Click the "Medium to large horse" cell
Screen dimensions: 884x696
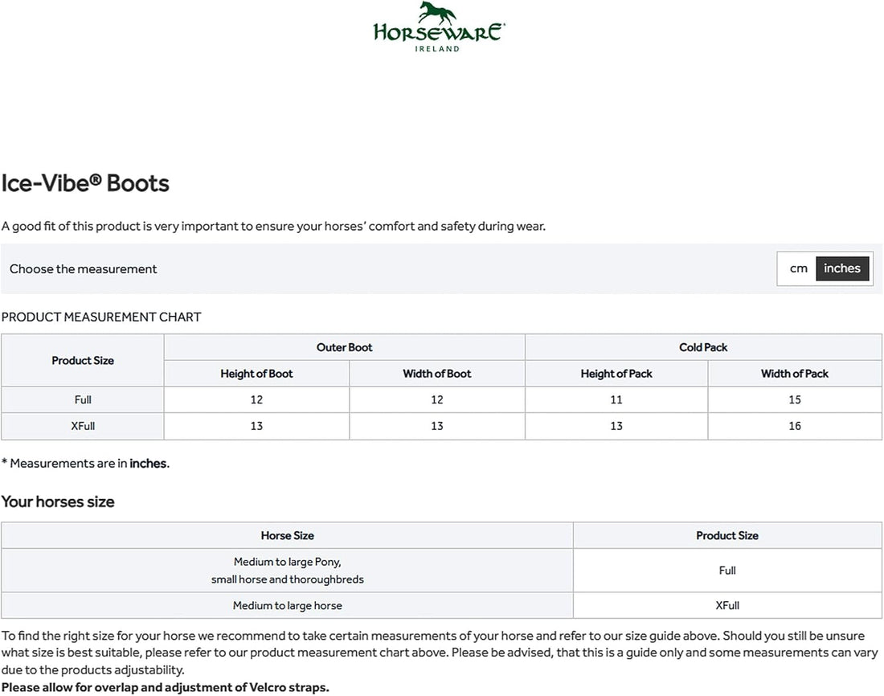[288, 606]
